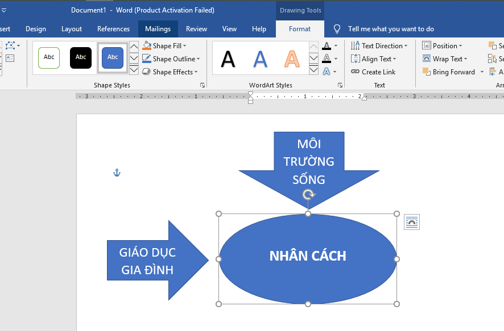
Task: Apply the black filled Abc shape style
Action: [81, 58]
